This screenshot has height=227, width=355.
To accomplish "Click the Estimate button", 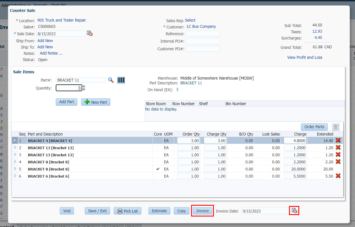I will (x=159, y=211).
